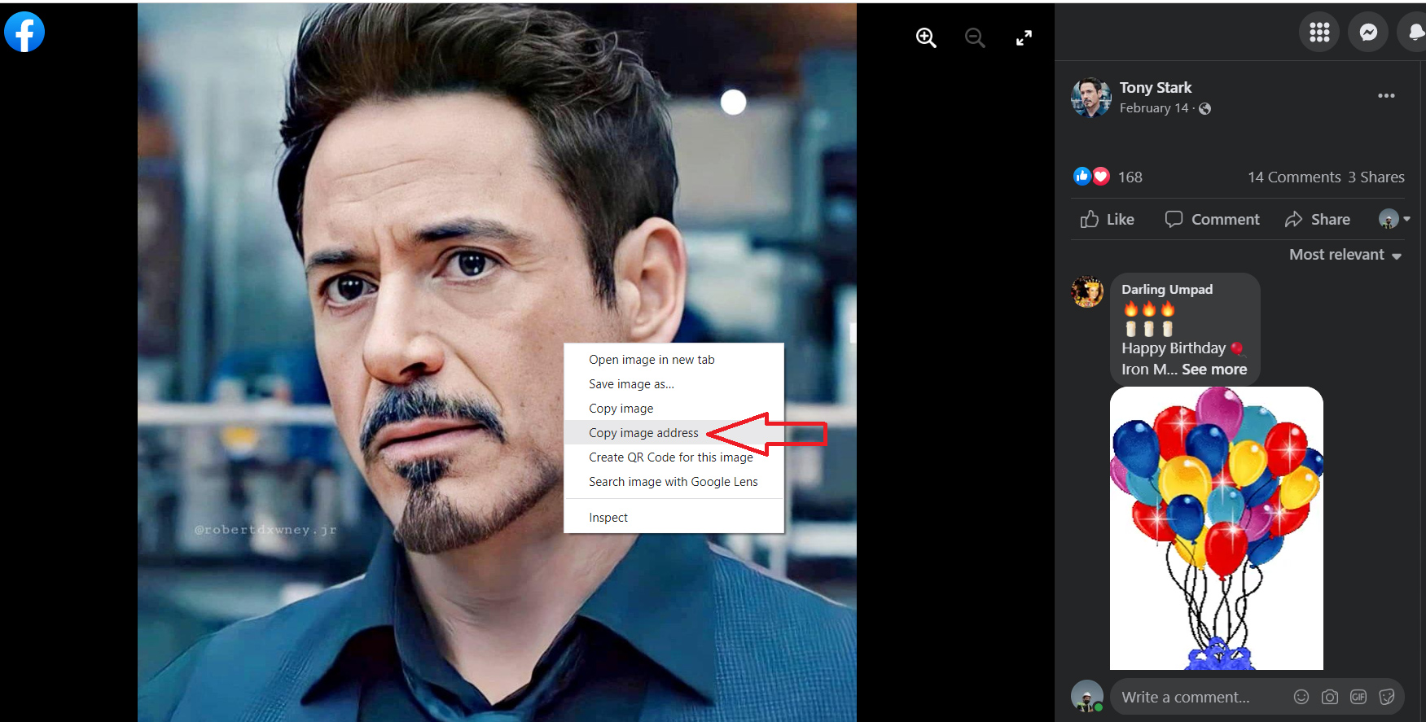Image resolution: width=1426 pixels, height=722 pixels.
Task: Choose Copy image from context menu
Action: [674, 409]
